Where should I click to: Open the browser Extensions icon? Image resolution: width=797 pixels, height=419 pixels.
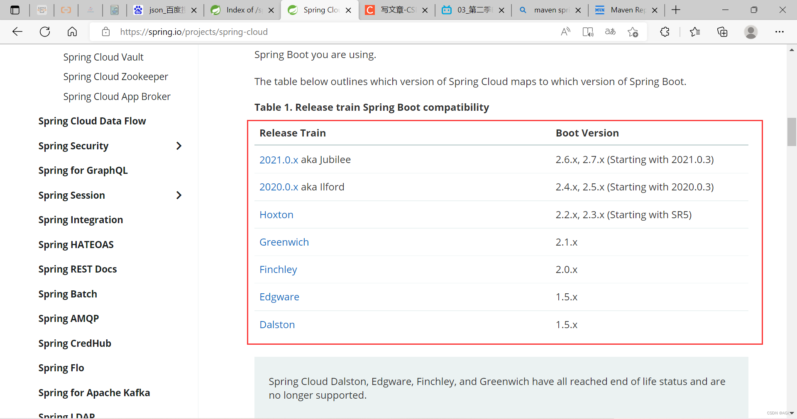(x=665, y=32)
